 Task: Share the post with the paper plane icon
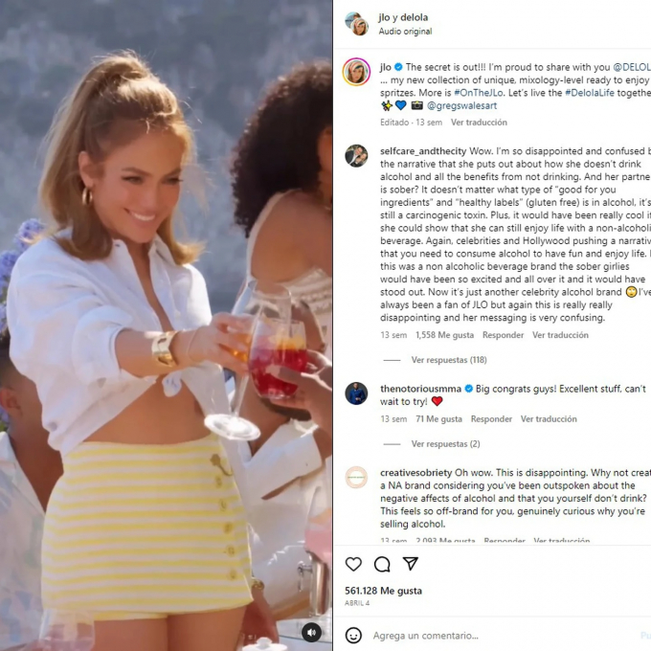coord(410,563)
